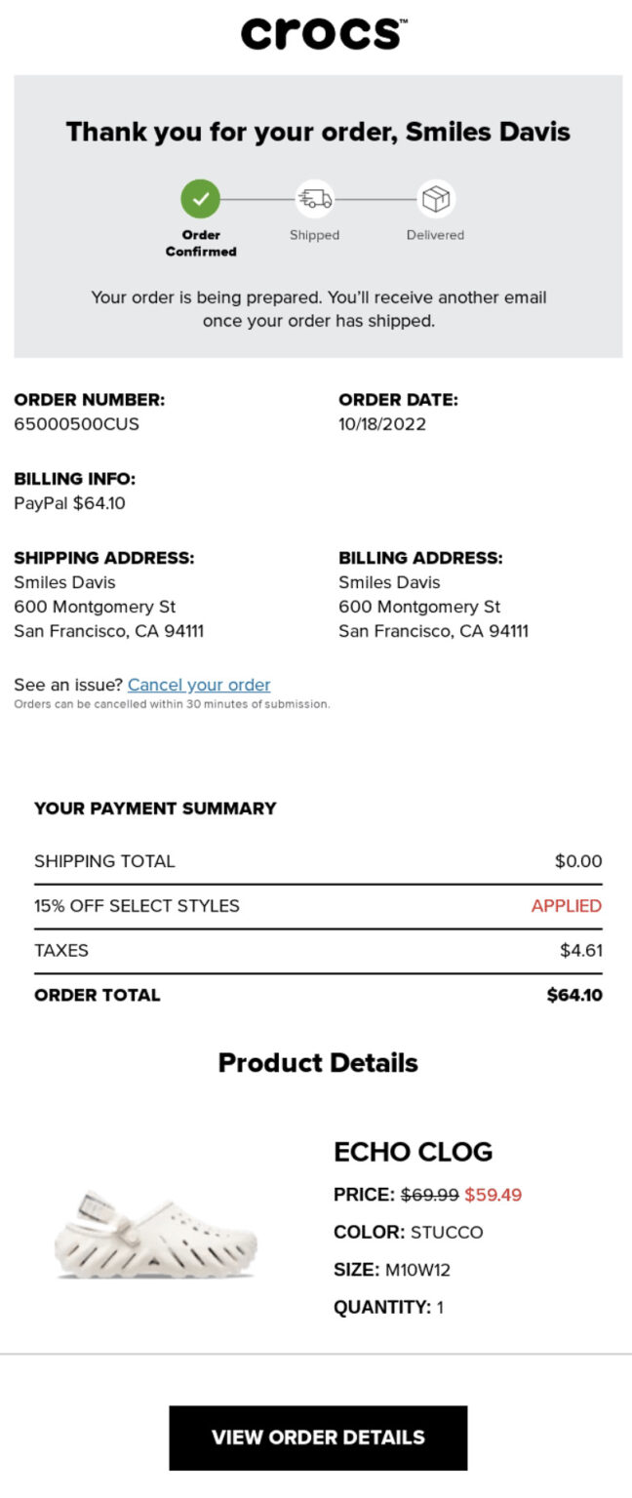
Task: Select the ORDER TOTAL $64.10 row
Action: 316,996
